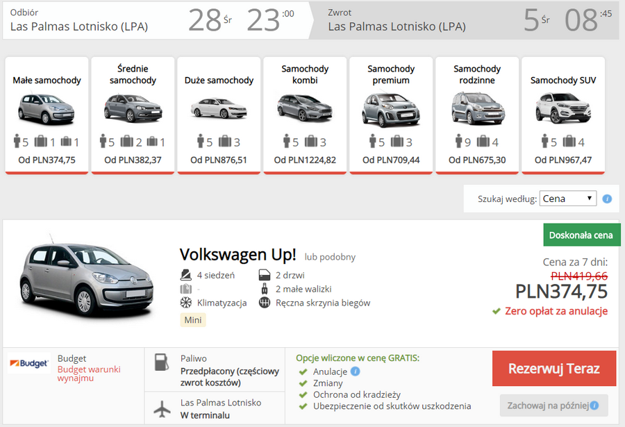Click the fuel pump Paliwo icon

[x=161, y=362]
